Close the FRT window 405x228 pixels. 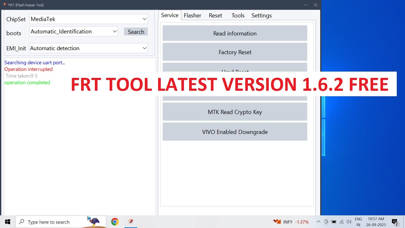(315, 5)
